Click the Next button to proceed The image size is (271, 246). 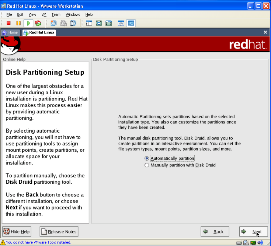point(254,232)
